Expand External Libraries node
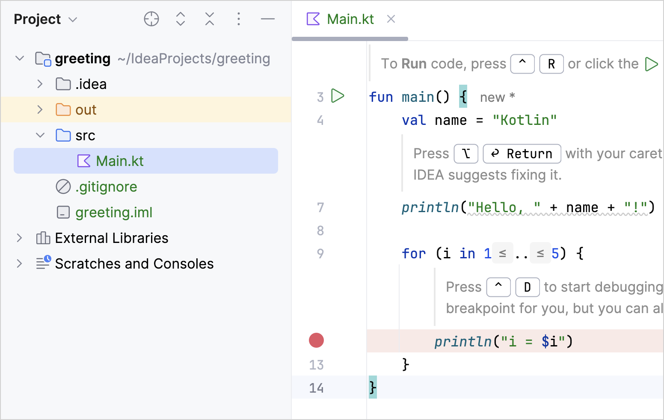664x420 pixels. [x=19, y=238]
